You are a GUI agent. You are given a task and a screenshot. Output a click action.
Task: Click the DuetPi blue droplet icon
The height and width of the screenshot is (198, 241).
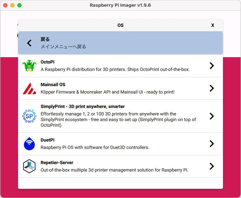29,144
